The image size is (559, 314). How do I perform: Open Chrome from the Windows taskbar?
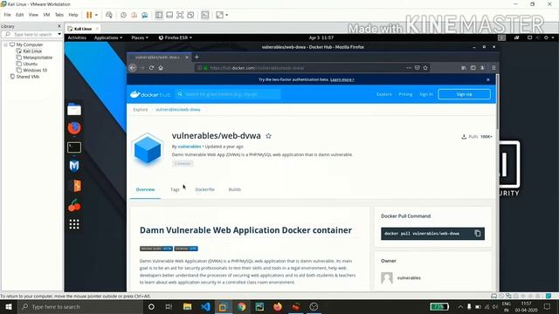pos(242,306)
